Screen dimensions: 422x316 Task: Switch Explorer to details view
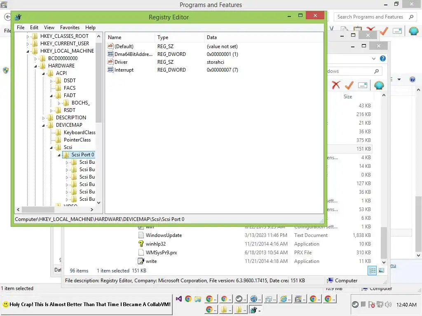click(372, 271)
